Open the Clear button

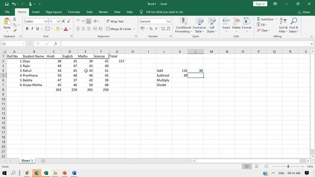[263, 30]
